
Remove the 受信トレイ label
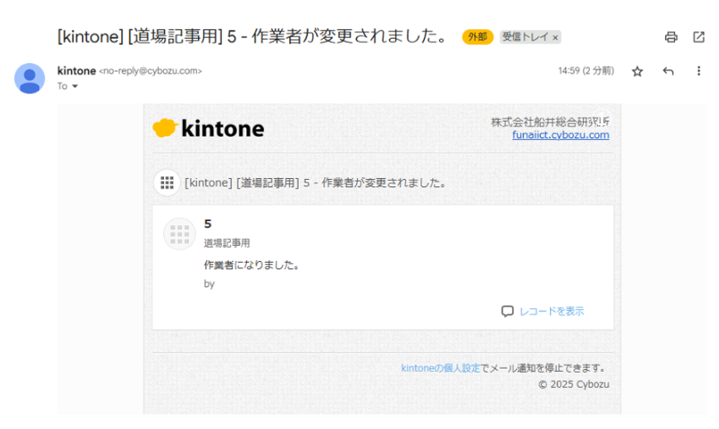[x=555, y=37]
